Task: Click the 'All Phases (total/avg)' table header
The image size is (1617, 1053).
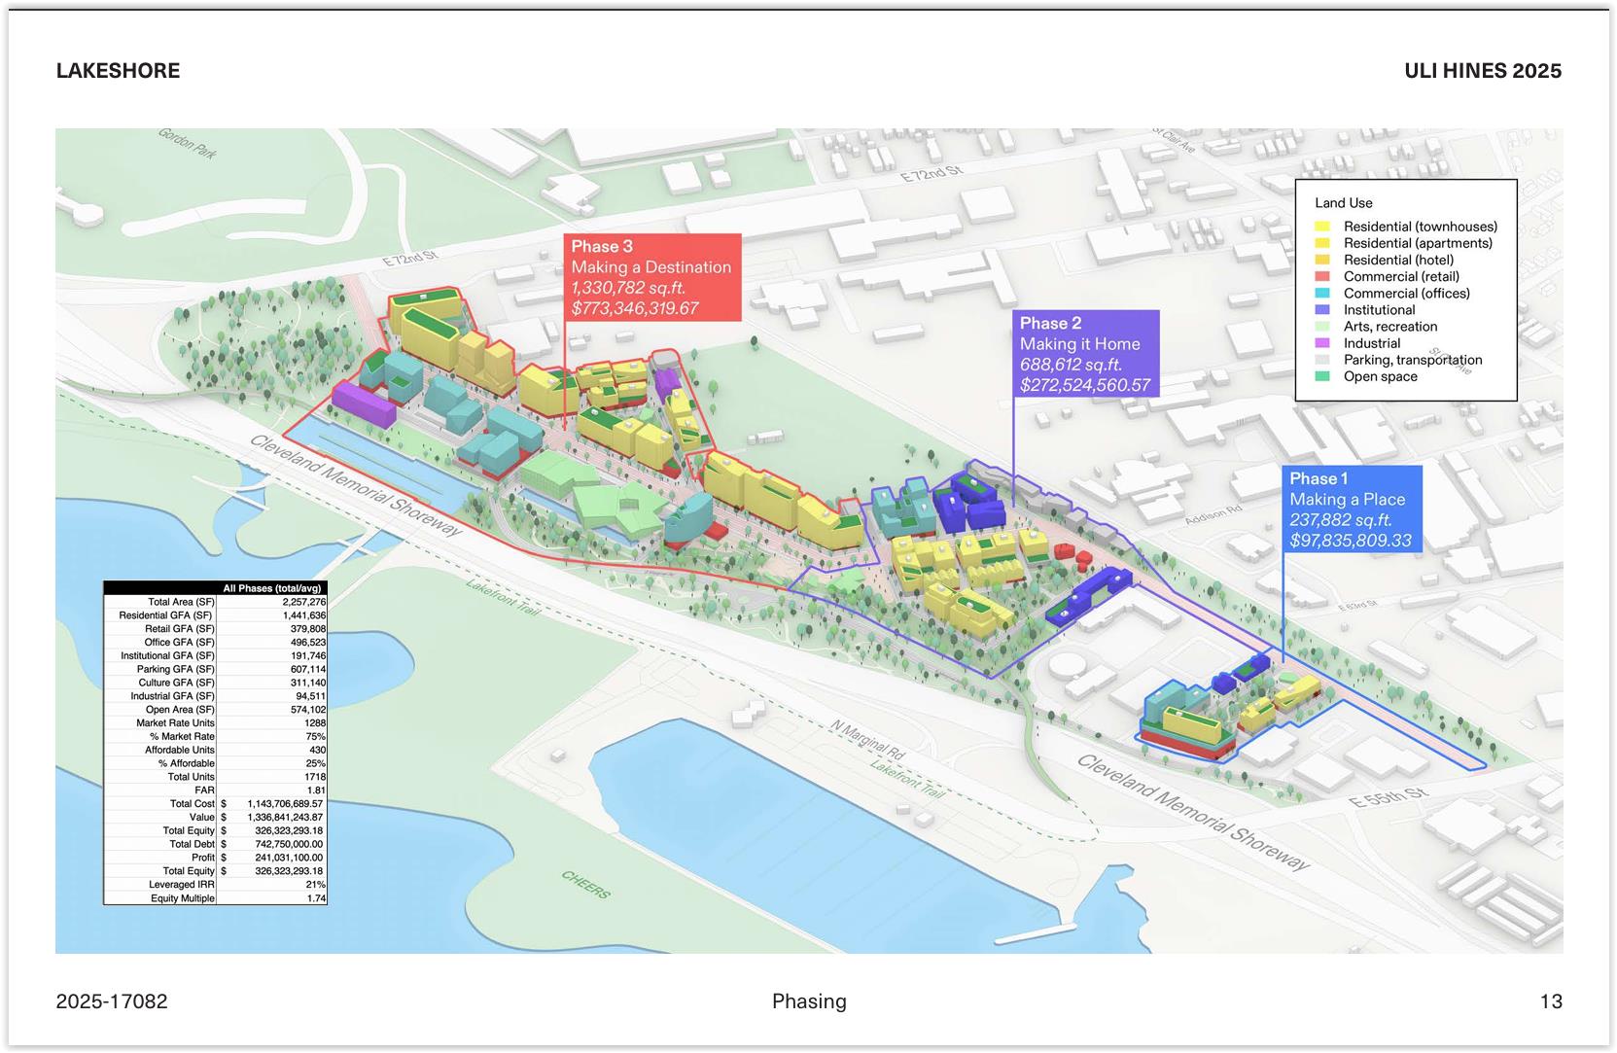Action: coord(272,588)
